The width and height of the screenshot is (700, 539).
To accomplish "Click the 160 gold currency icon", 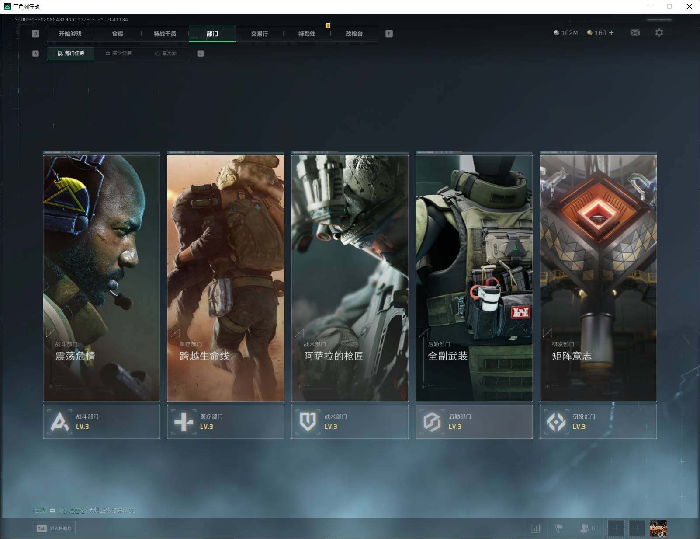I will (x=589, y=33).
